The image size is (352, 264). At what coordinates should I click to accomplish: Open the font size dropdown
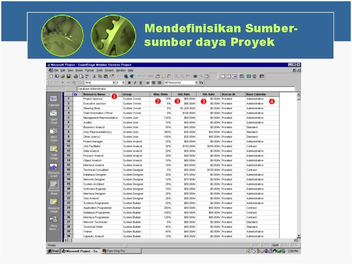[x=123, y=83]
